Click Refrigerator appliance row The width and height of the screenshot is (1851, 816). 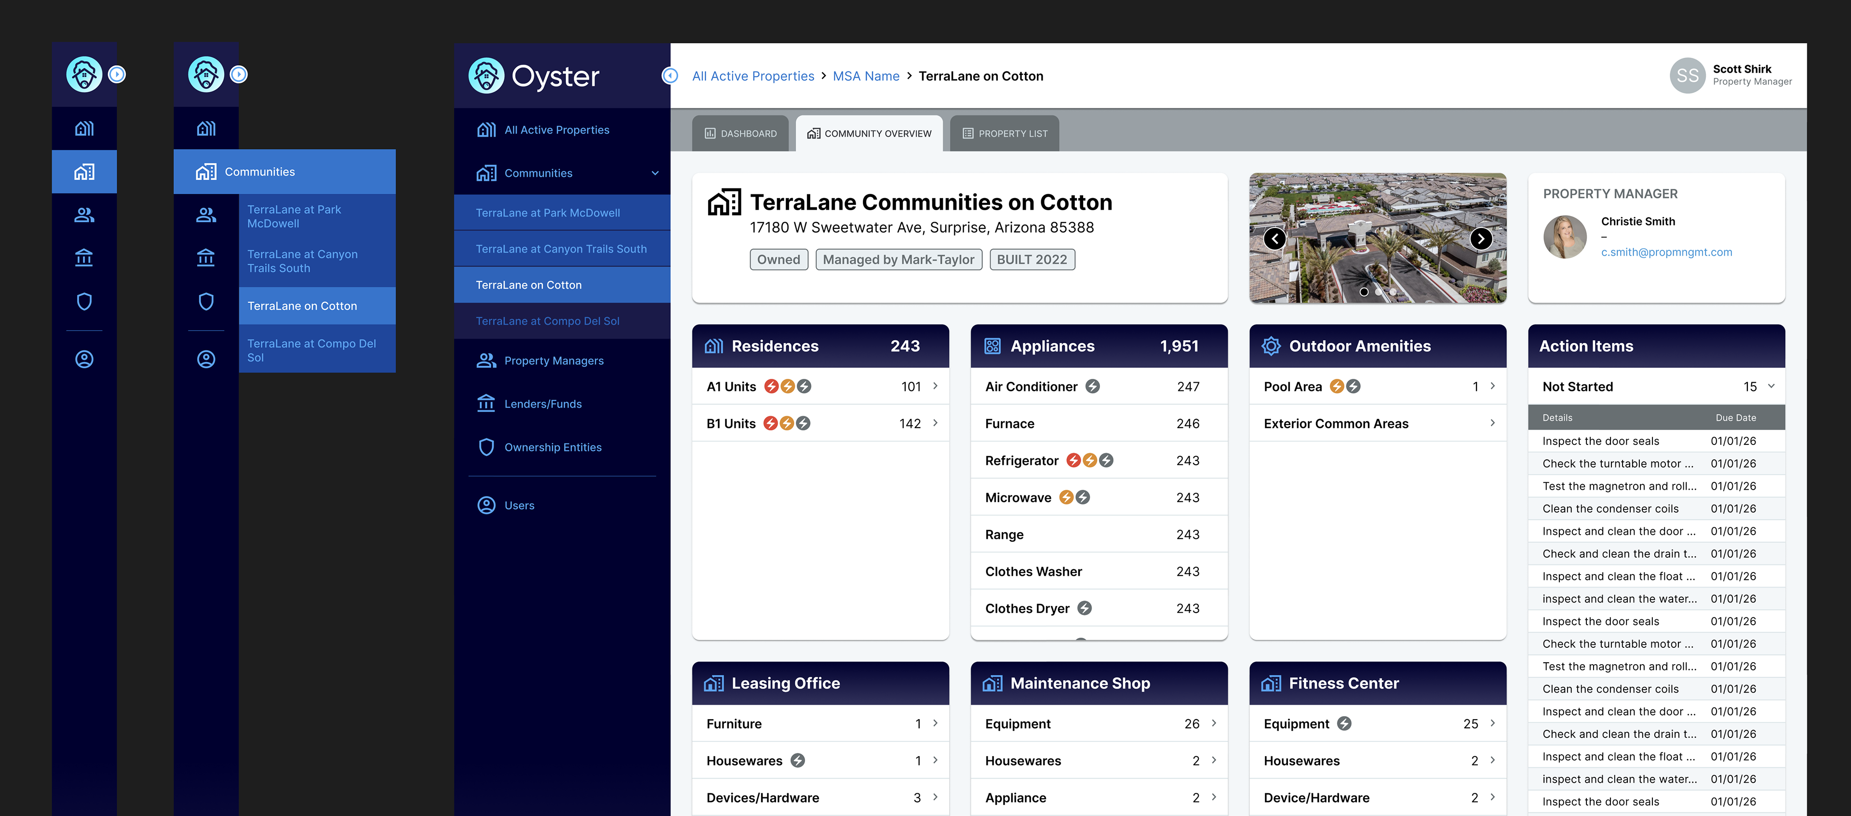click(x=1099, y=460)
